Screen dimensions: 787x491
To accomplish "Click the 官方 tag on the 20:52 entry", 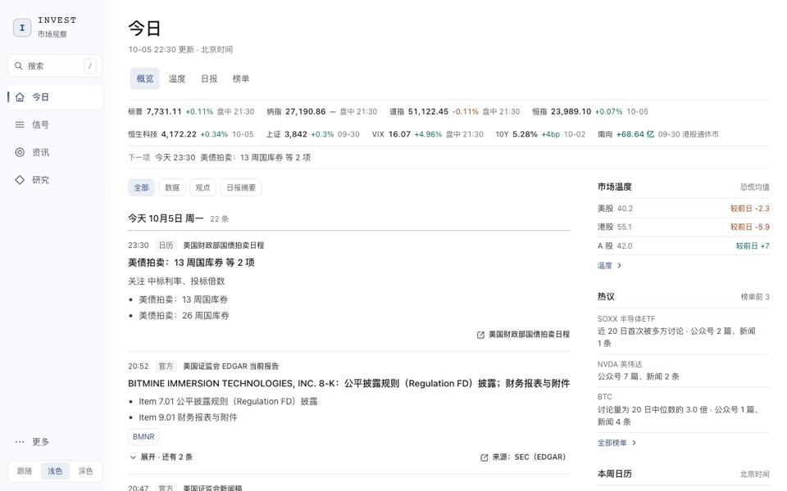I will click(166, 367).
